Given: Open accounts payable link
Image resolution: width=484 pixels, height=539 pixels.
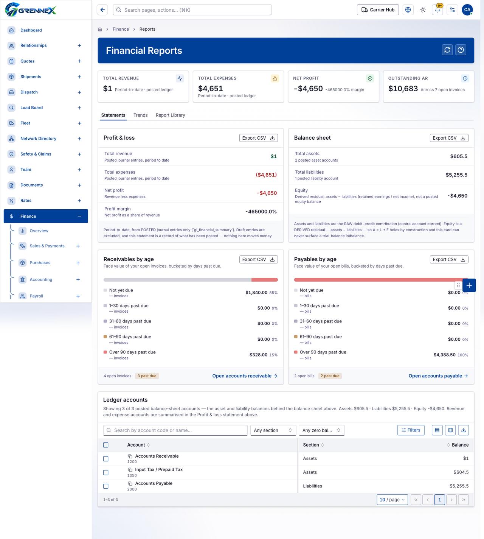Looking at the screenshot, I should tap(438, 376).
